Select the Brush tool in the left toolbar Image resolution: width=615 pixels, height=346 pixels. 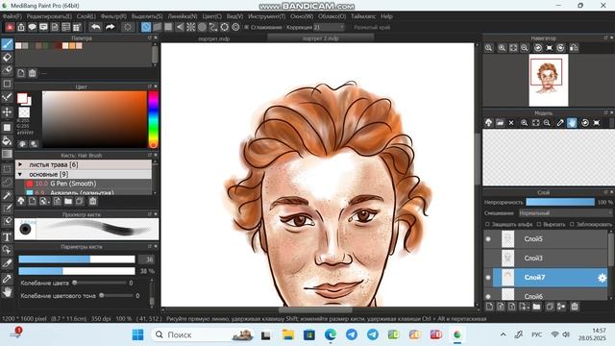tap(7, 44)
